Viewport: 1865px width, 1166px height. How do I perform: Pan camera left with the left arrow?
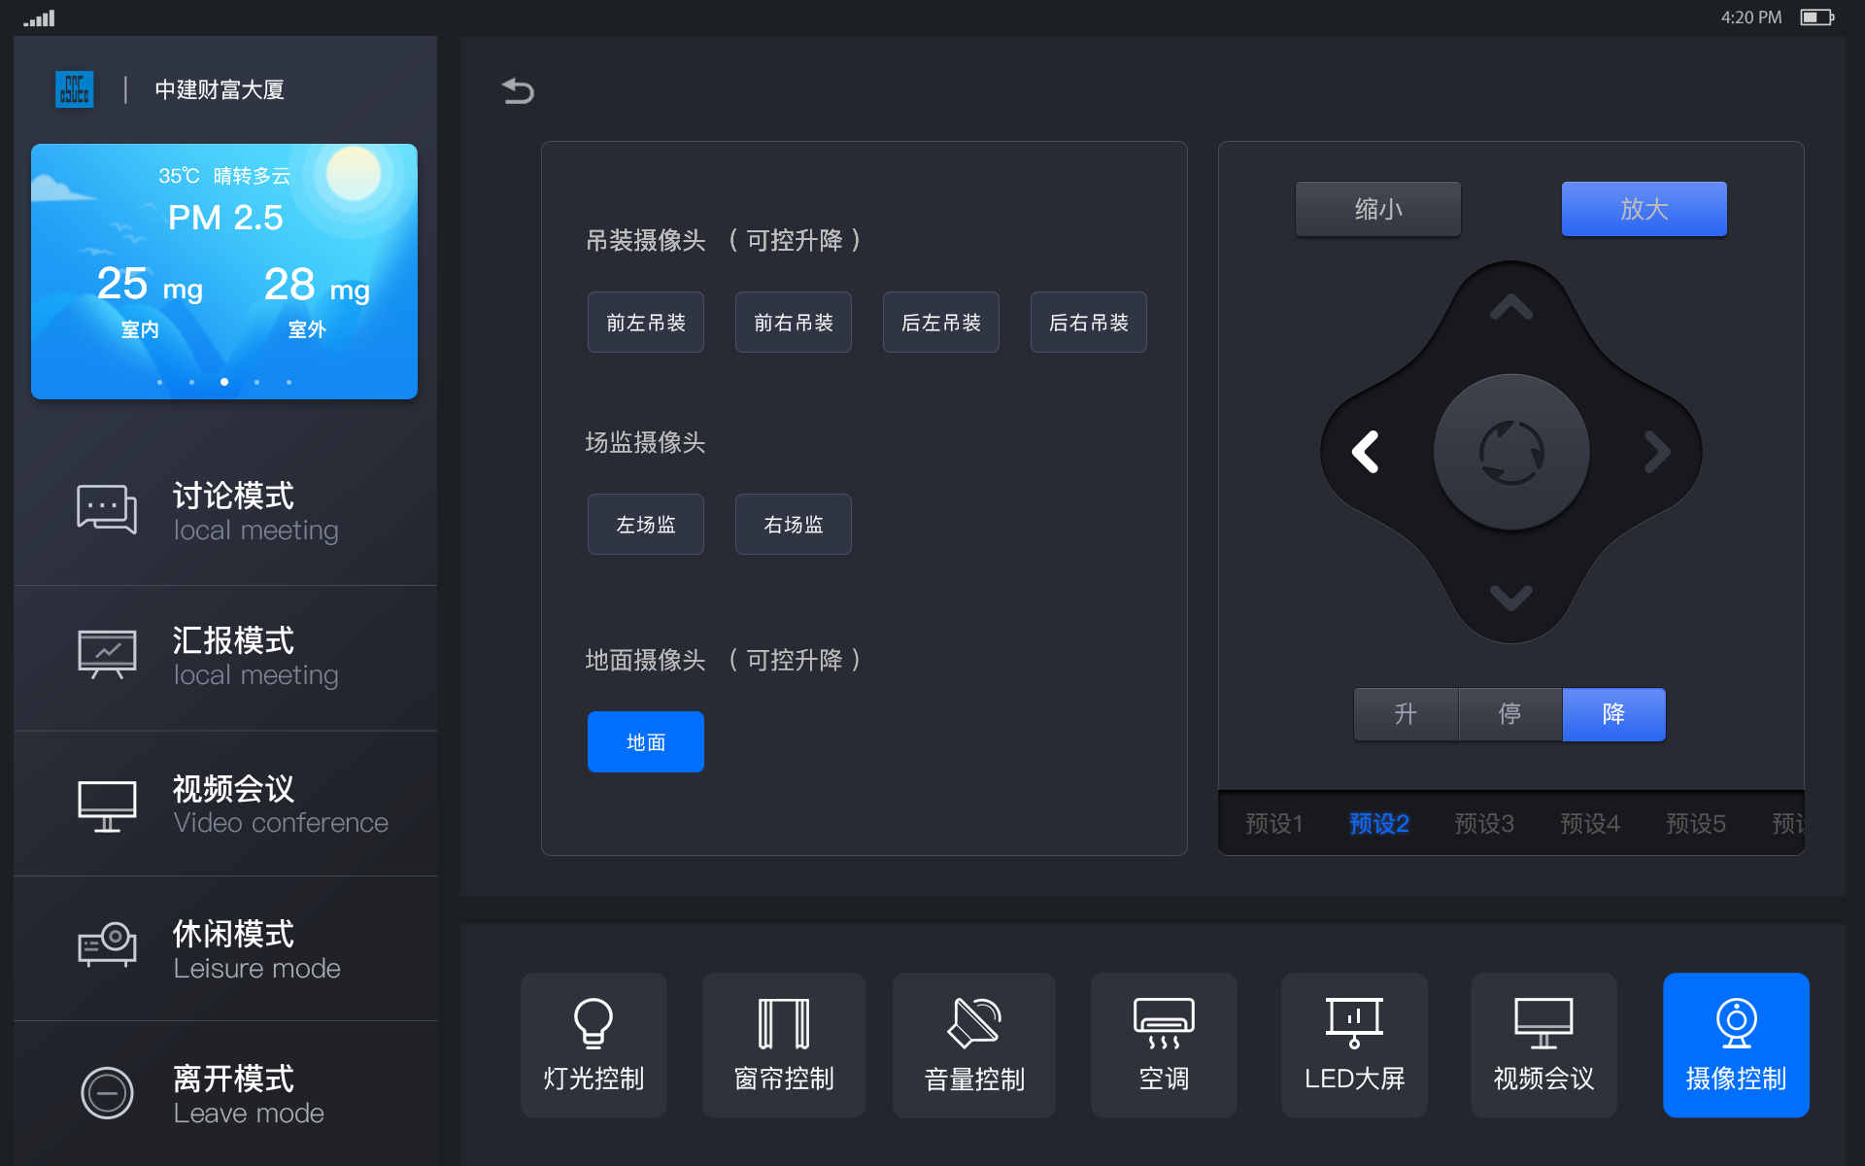click(x=1365, y=451)
